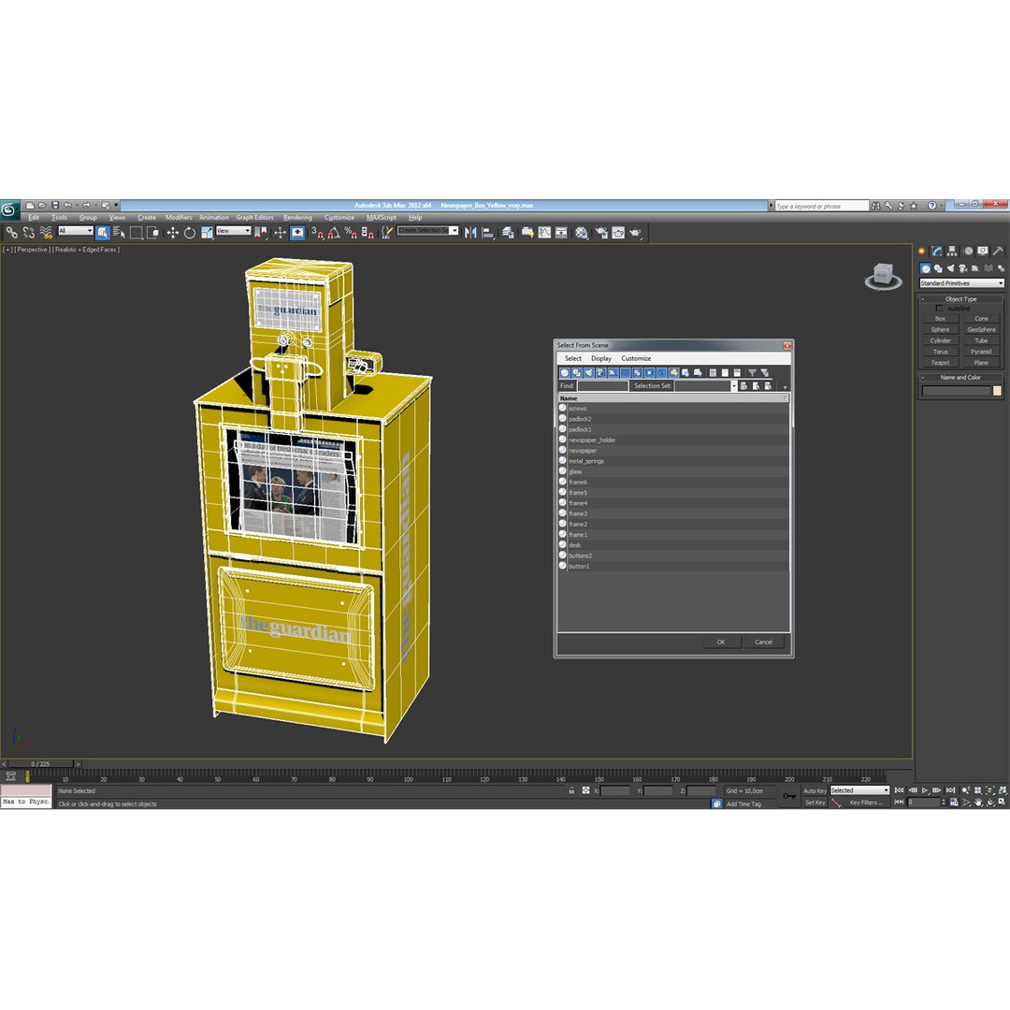Click OK in Select From Scene dialog
The height and width of the screenshot is (1010, 1010).
pyautogui.click(x=721, y=642)
